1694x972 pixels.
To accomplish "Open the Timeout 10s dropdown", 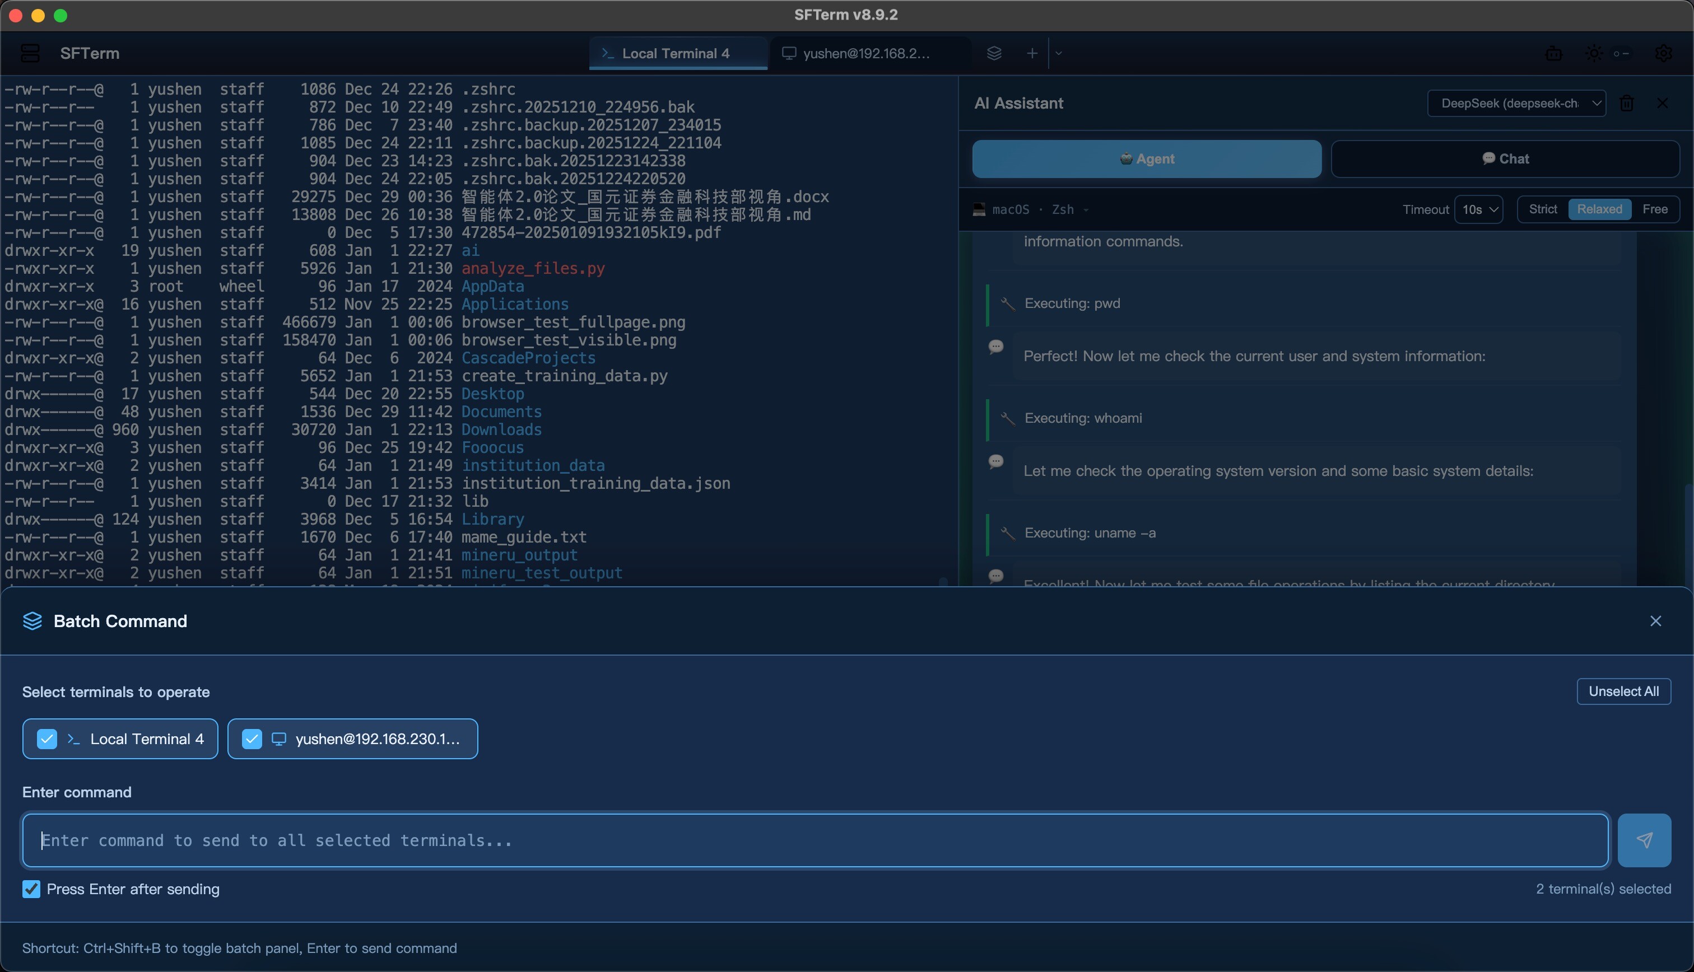I will pyautogui.click(x=1478, y=209).
